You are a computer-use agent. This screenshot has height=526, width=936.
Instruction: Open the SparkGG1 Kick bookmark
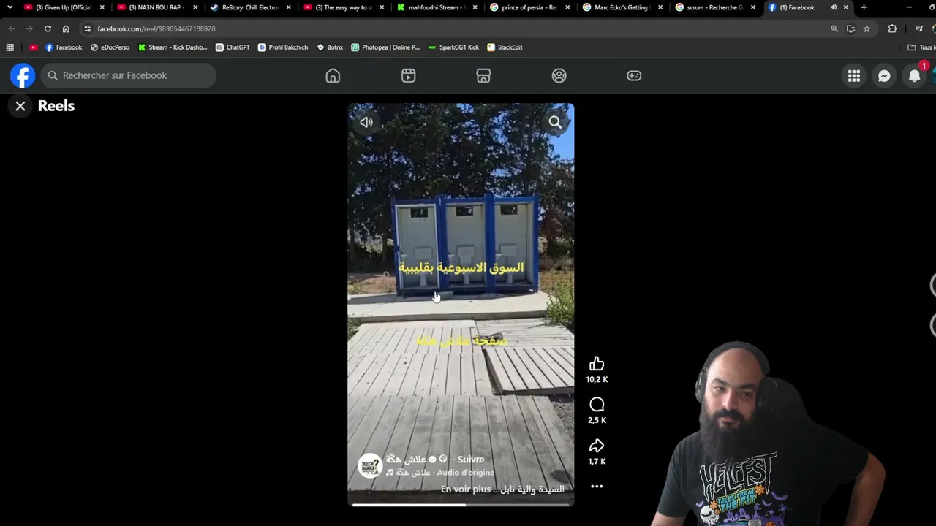tap(453, 47)
